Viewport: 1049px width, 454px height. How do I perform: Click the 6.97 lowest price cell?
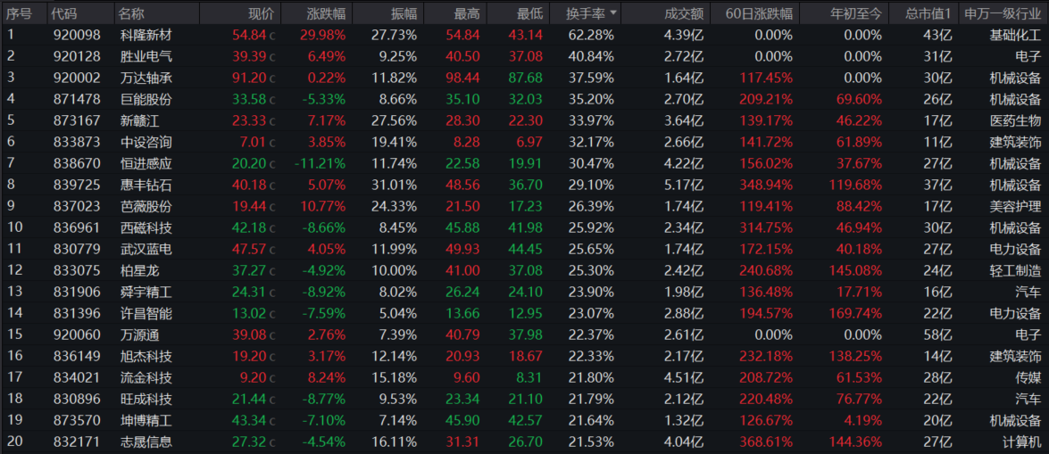(529, 142)
